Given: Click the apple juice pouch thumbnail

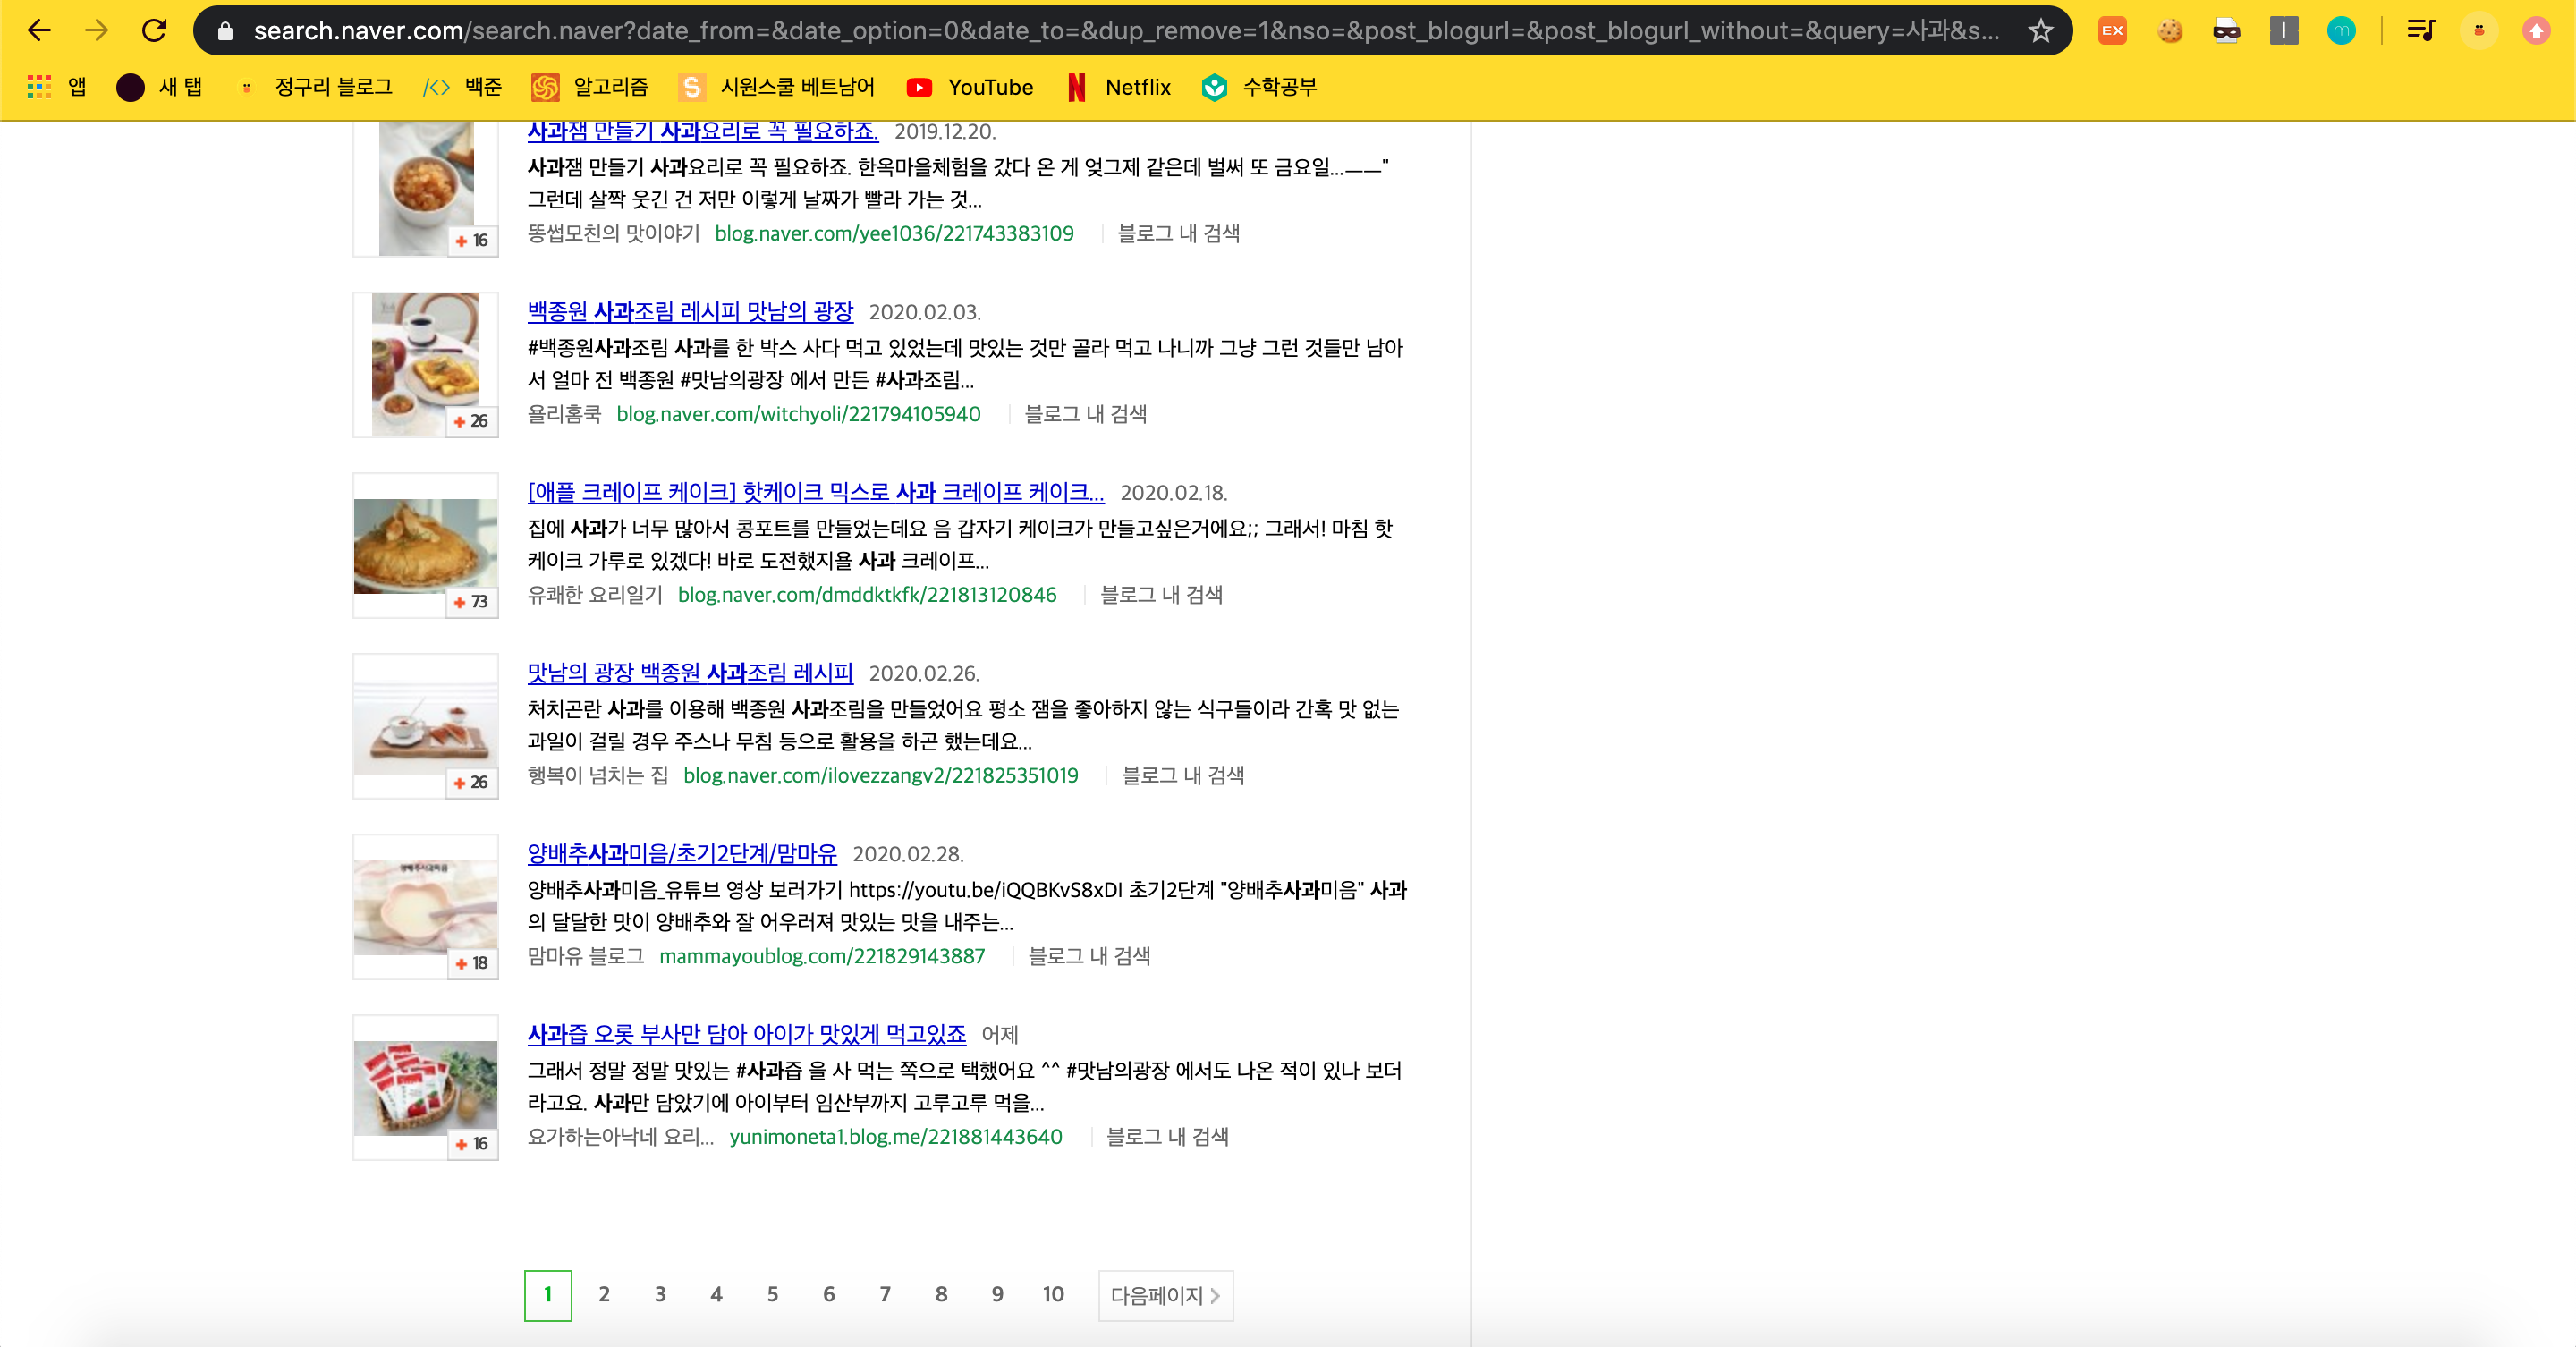Looking at the screenshot, I should coord(425,1088).
